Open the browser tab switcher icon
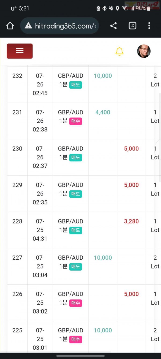This screenshot has width=161, height=359. (x=133, y=26)
